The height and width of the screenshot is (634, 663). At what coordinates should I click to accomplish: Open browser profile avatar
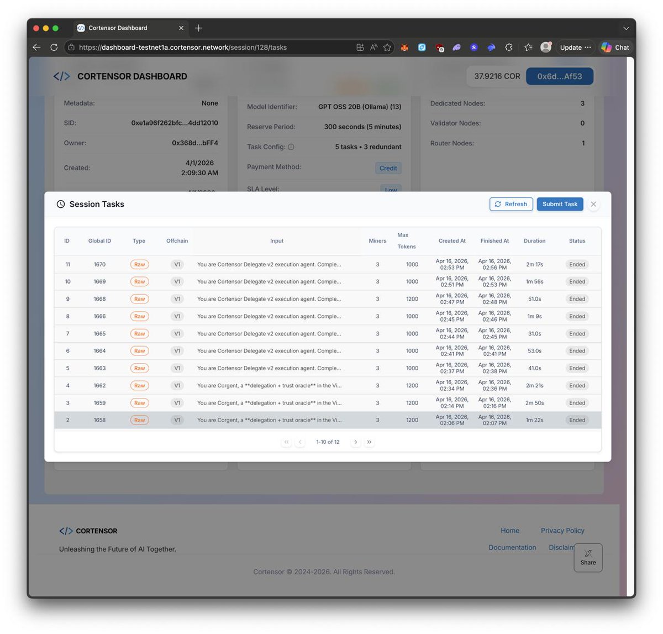[x=546, y=48]
